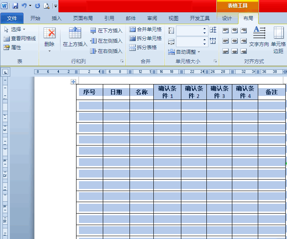
Task: Align cell text top center
Action: click(x=234, y=30)
